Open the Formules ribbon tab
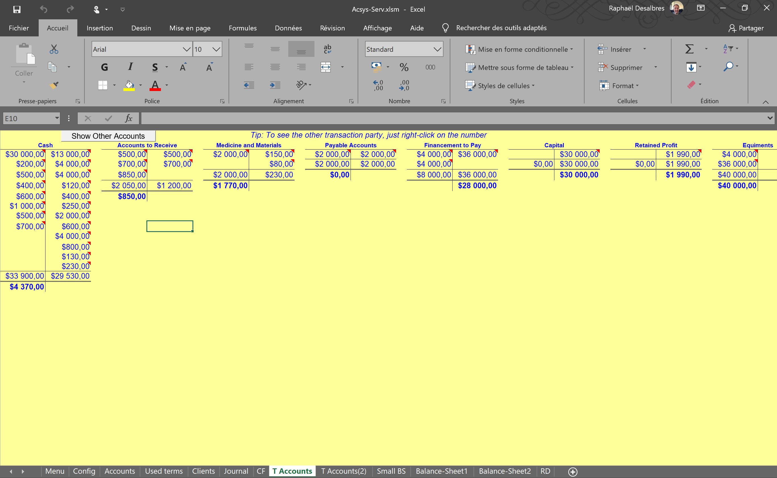 coord(243,28)
